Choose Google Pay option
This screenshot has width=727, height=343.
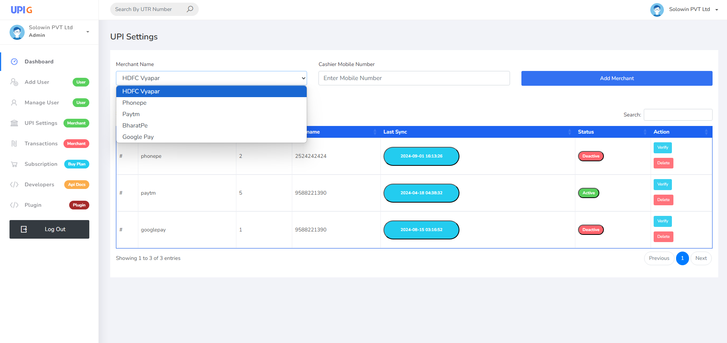211,137
